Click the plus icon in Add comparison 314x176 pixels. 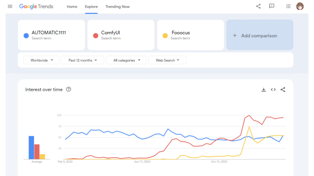(235, 36)
